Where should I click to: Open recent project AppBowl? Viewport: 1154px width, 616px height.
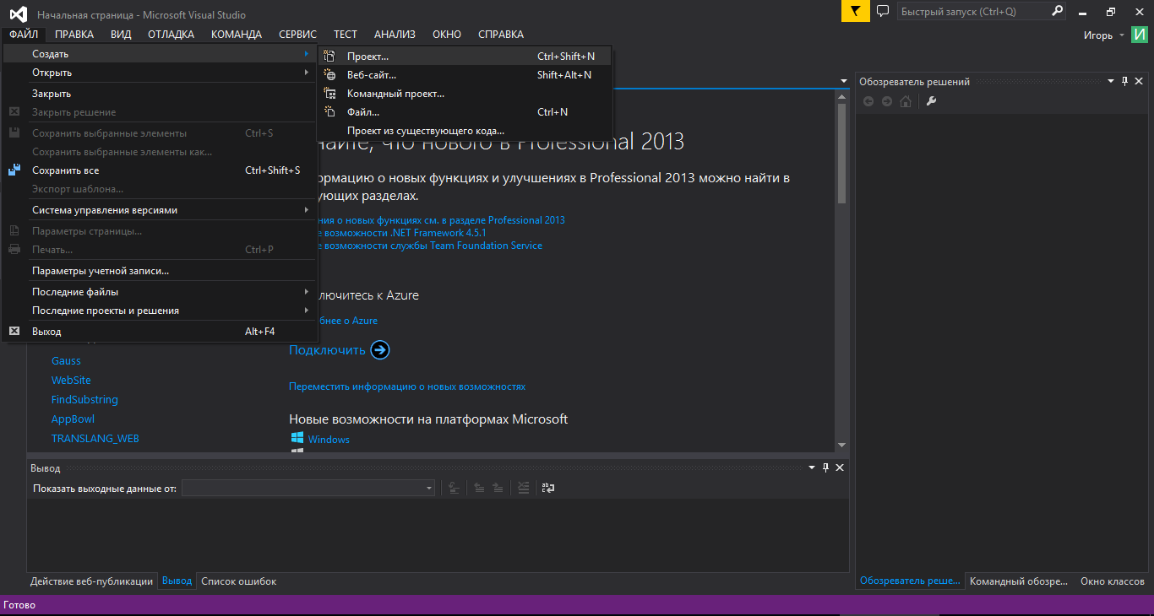click(x=73, y=419)
